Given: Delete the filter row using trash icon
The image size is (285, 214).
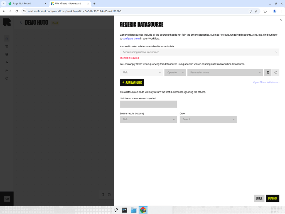Looking at the screenshot, I should (268, 72).
